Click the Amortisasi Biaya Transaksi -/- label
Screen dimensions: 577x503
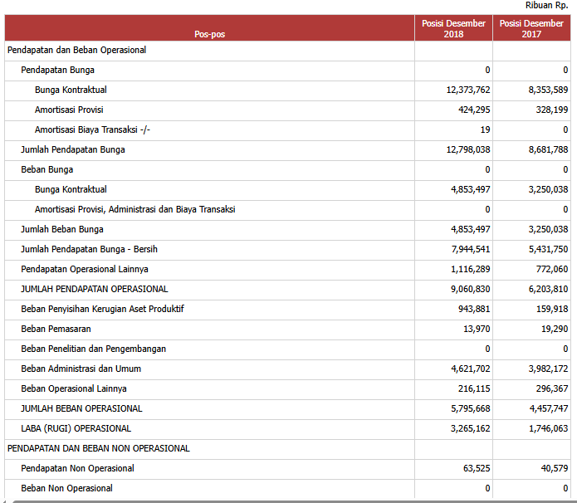point(92,129)
